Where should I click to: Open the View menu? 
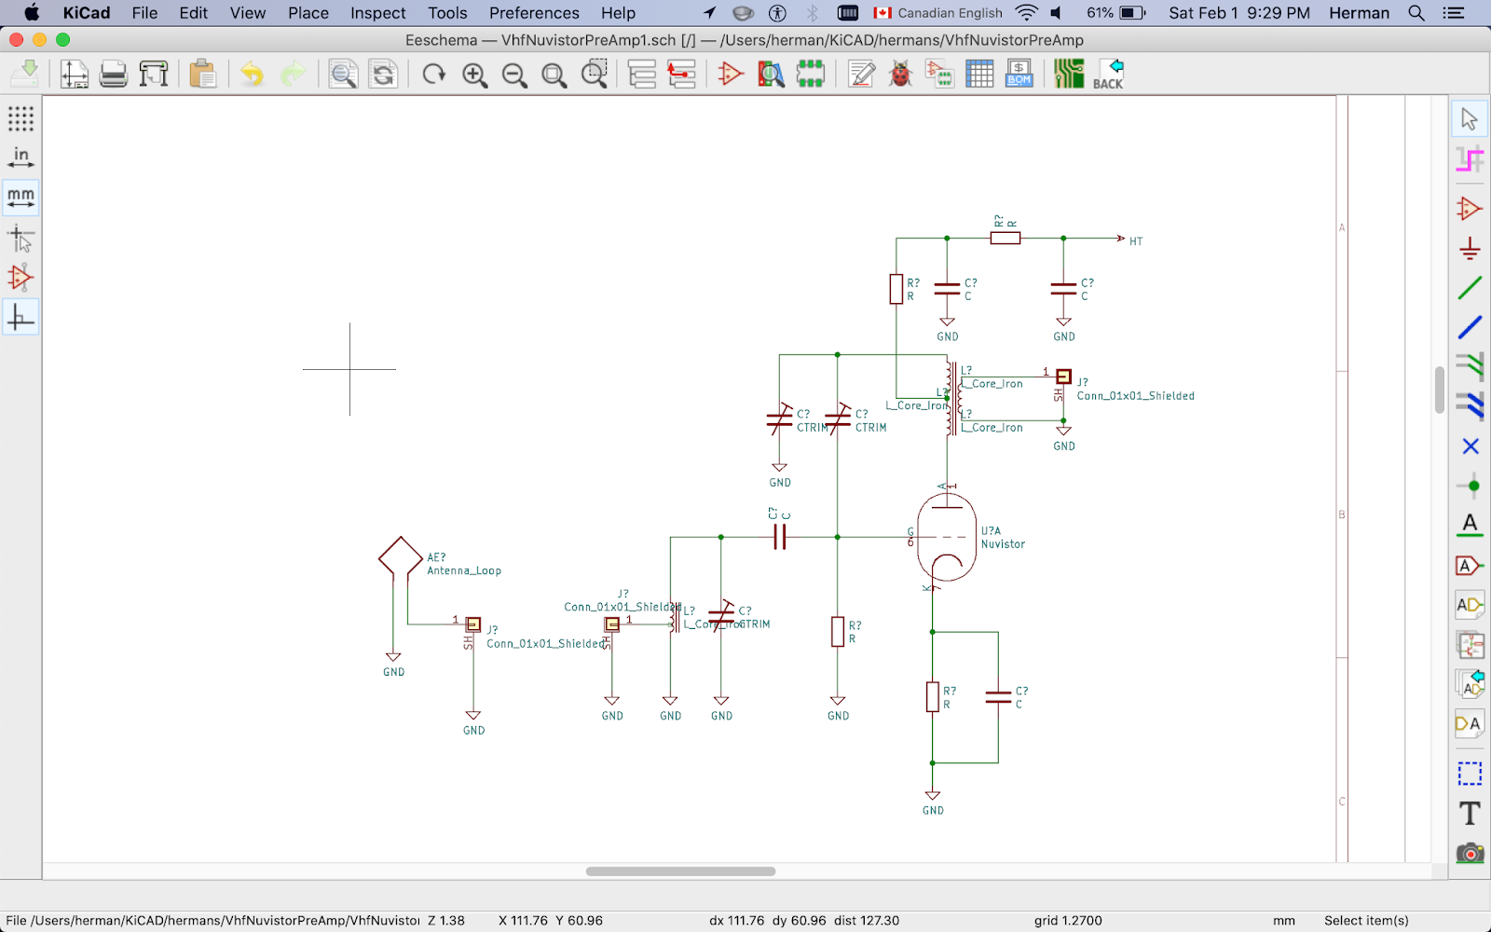click(x=248, y=13)
